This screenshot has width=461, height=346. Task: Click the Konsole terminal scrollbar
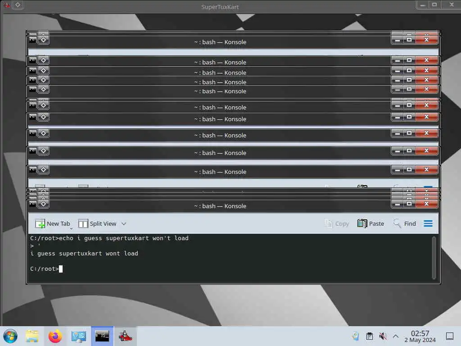(434, 257)
